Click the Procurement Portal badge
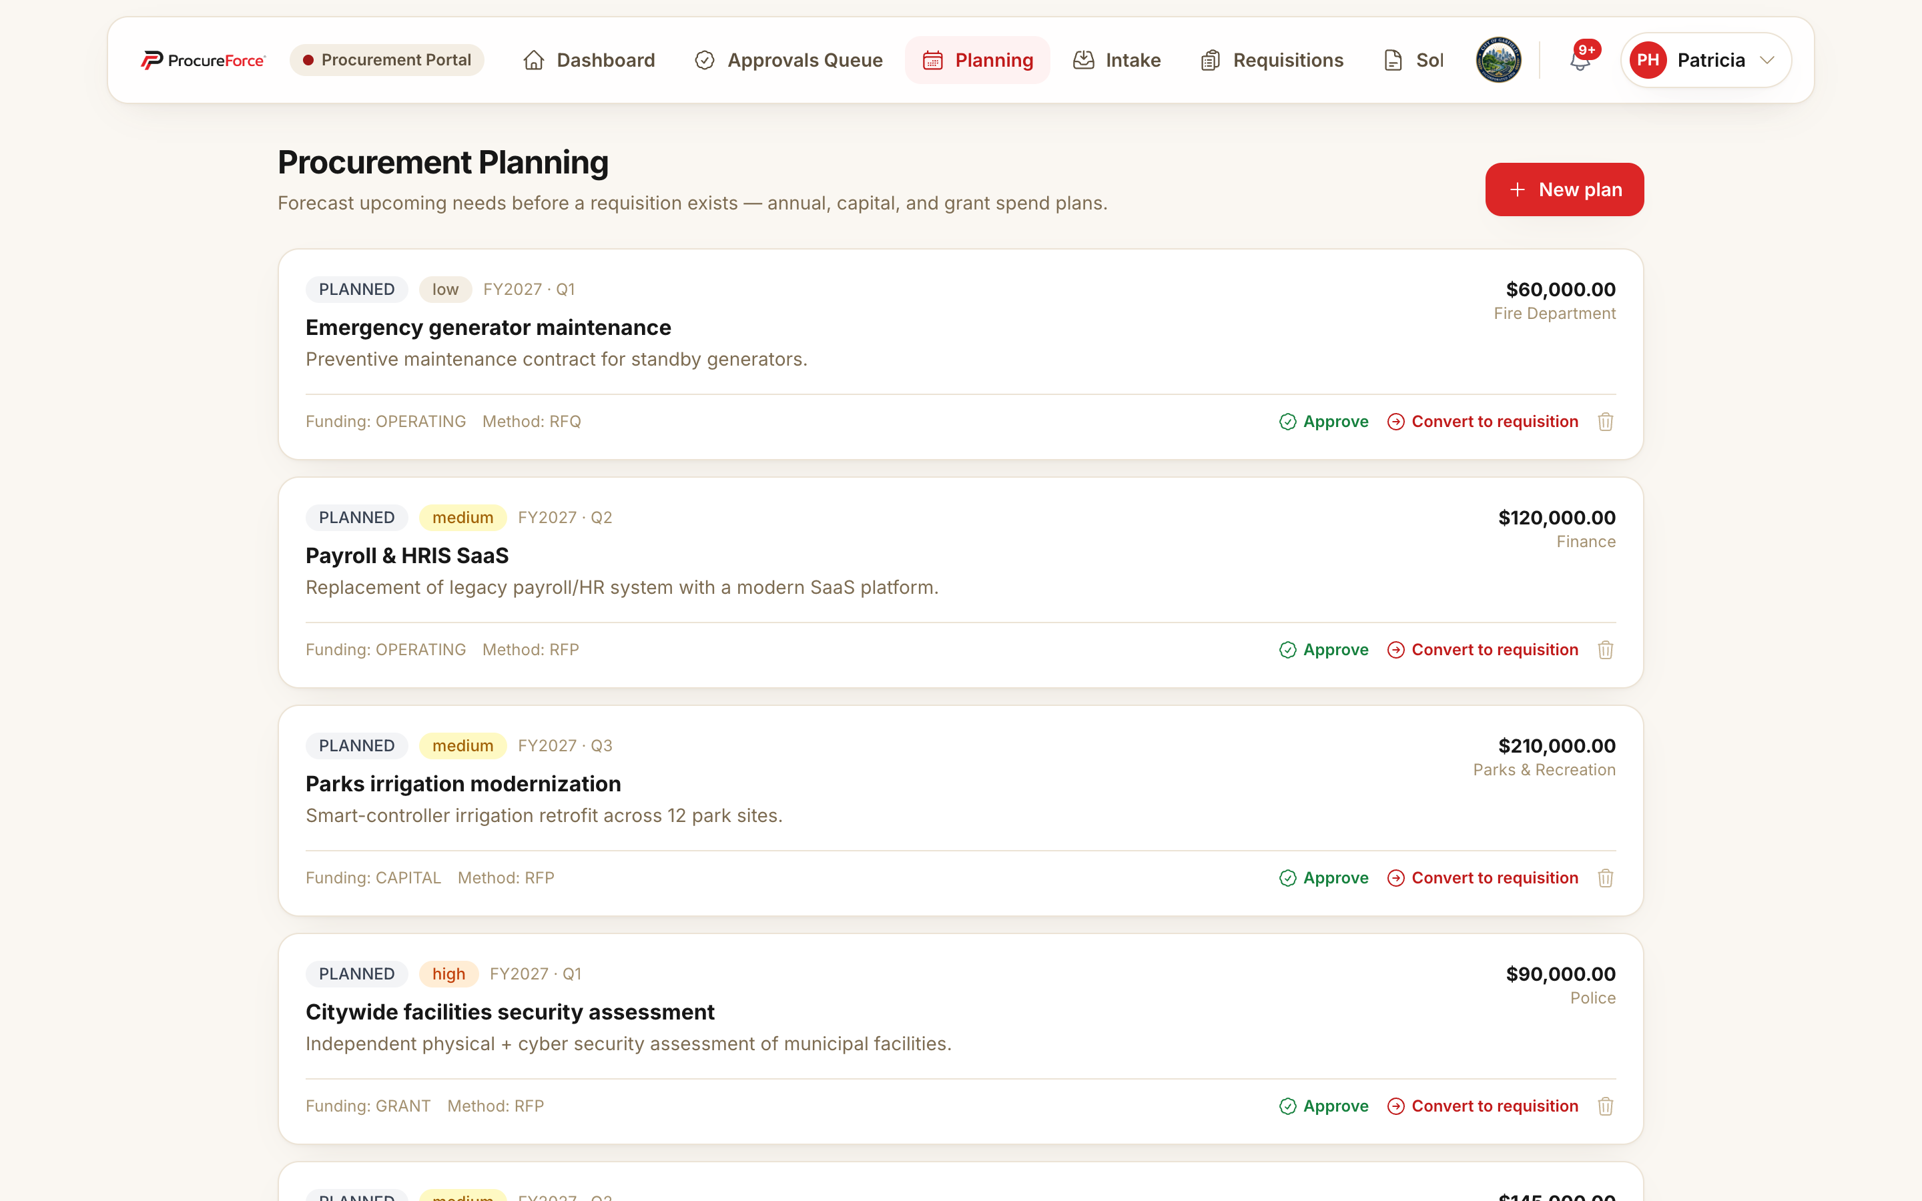Screen dimensions: 1922x1201 click(x=387, y=60)
